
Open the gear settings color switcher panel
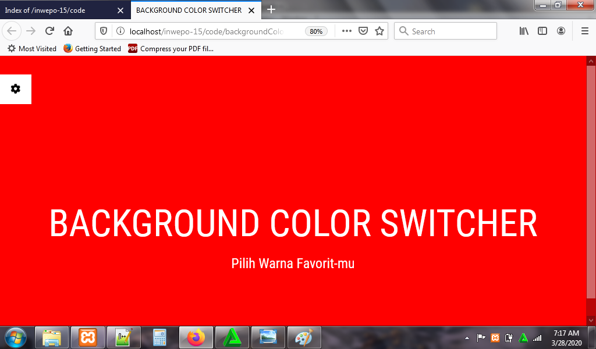(16, 89)
